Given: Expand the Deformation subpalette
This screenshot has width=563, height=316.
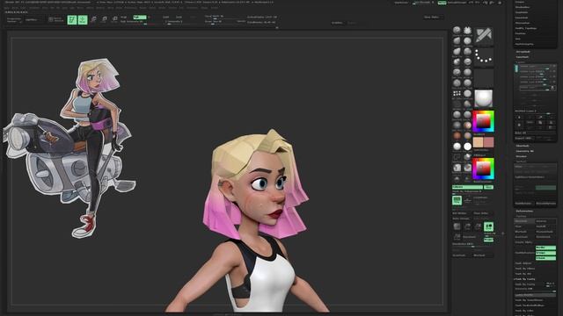Looking at the screenshot, I should pos(524,211).
